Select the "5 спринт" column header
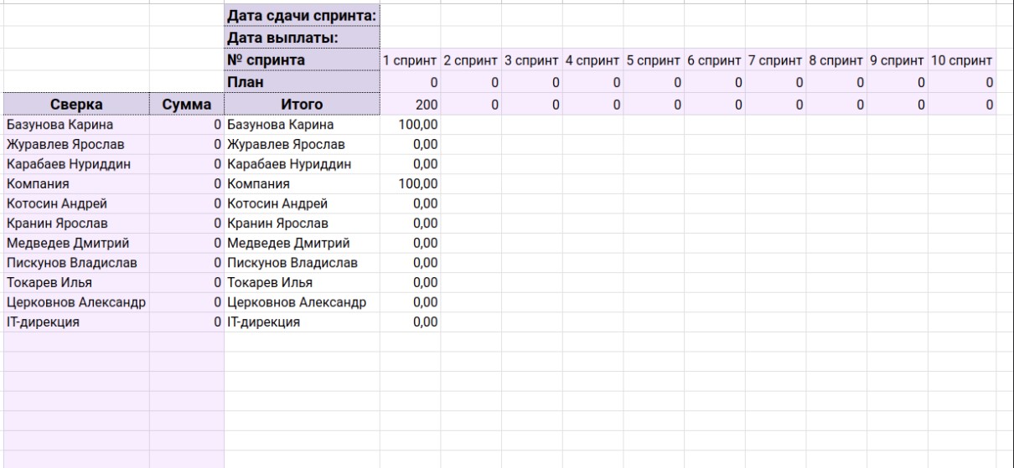The image size is (1014, 468). (654, 60)
